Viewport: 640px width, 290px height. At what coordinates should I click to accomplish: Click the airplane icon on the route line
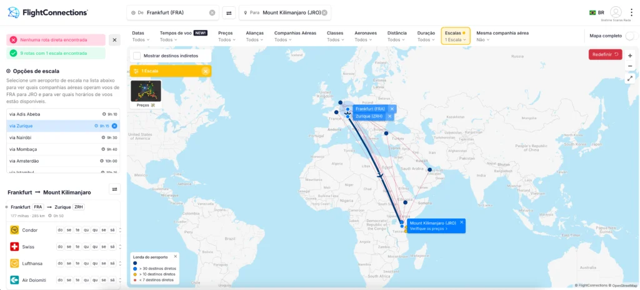(380, 175)
